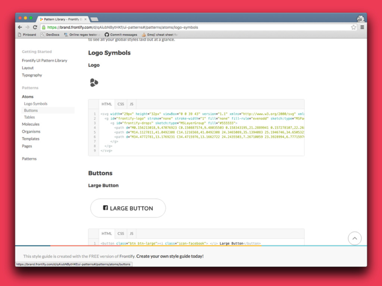Close the Pattern Library browser tab

(85, 19)
